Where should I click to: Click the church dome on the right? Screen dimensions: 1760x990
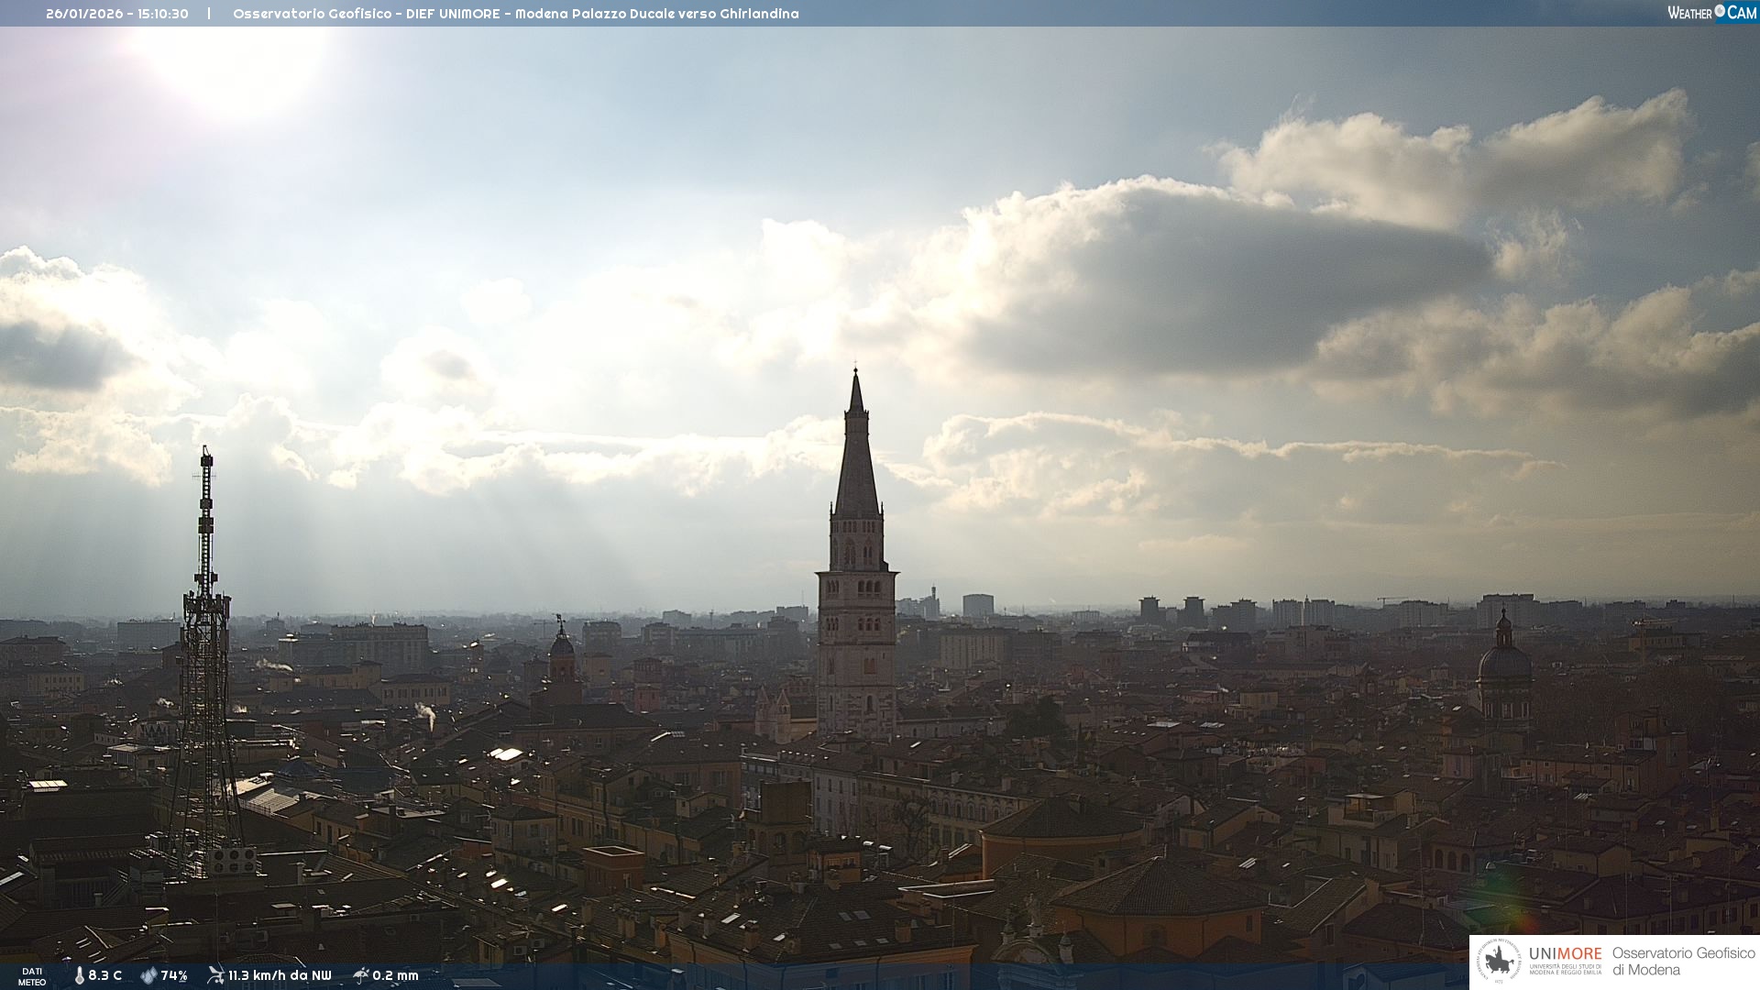click(1503, 662)
